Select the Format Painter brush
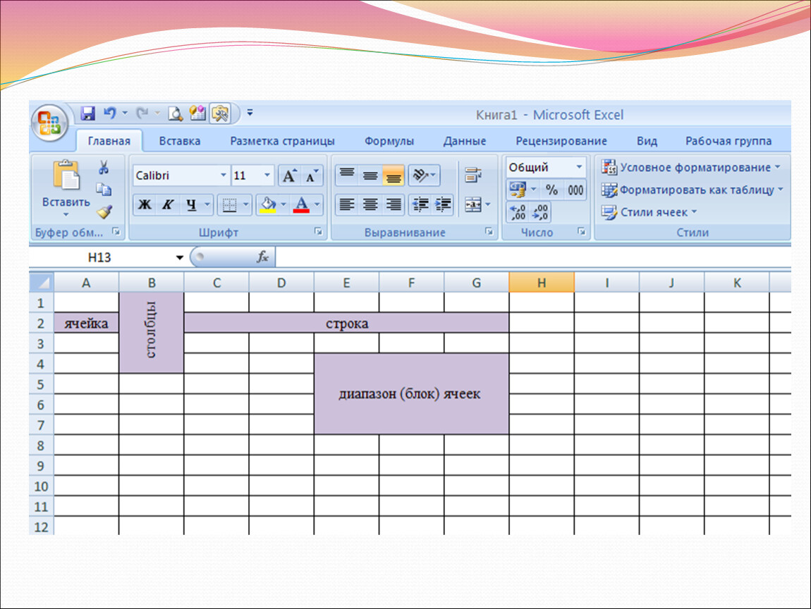The height and width of the screenshot is (609, 811). coord(104,212)
